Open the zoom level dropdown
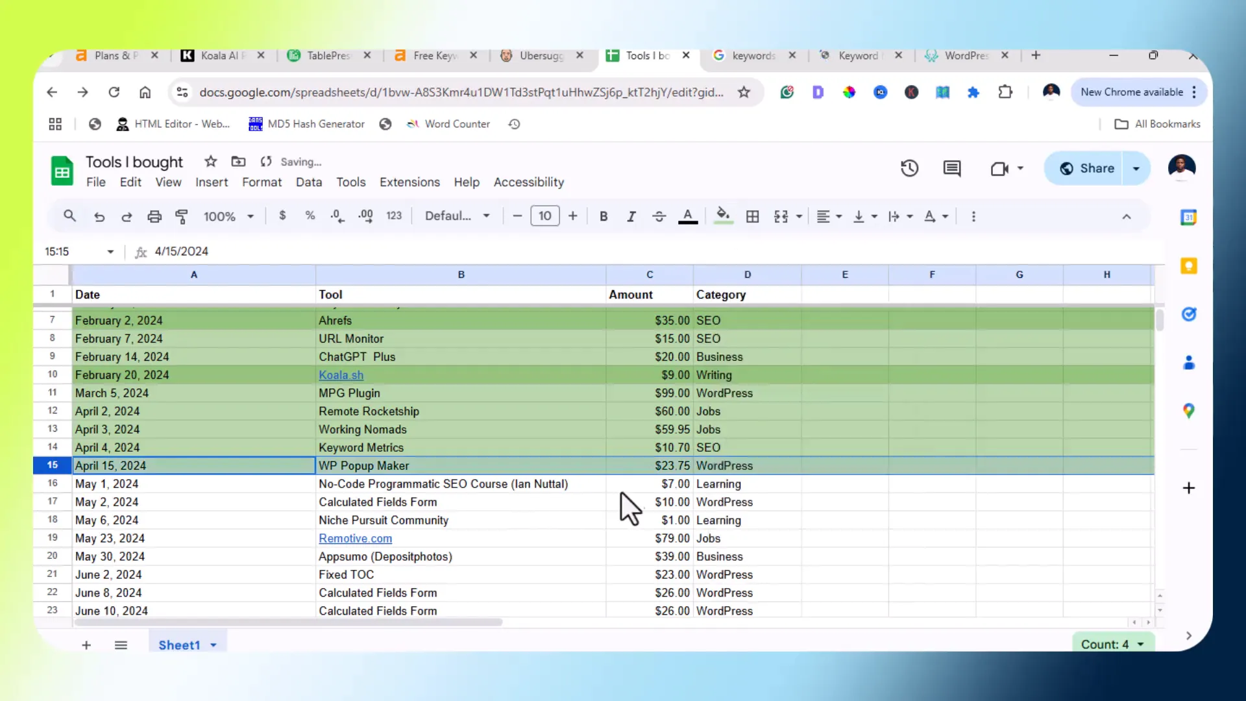Viewport: 1246px width, 701px height. (x=228, y=216)
